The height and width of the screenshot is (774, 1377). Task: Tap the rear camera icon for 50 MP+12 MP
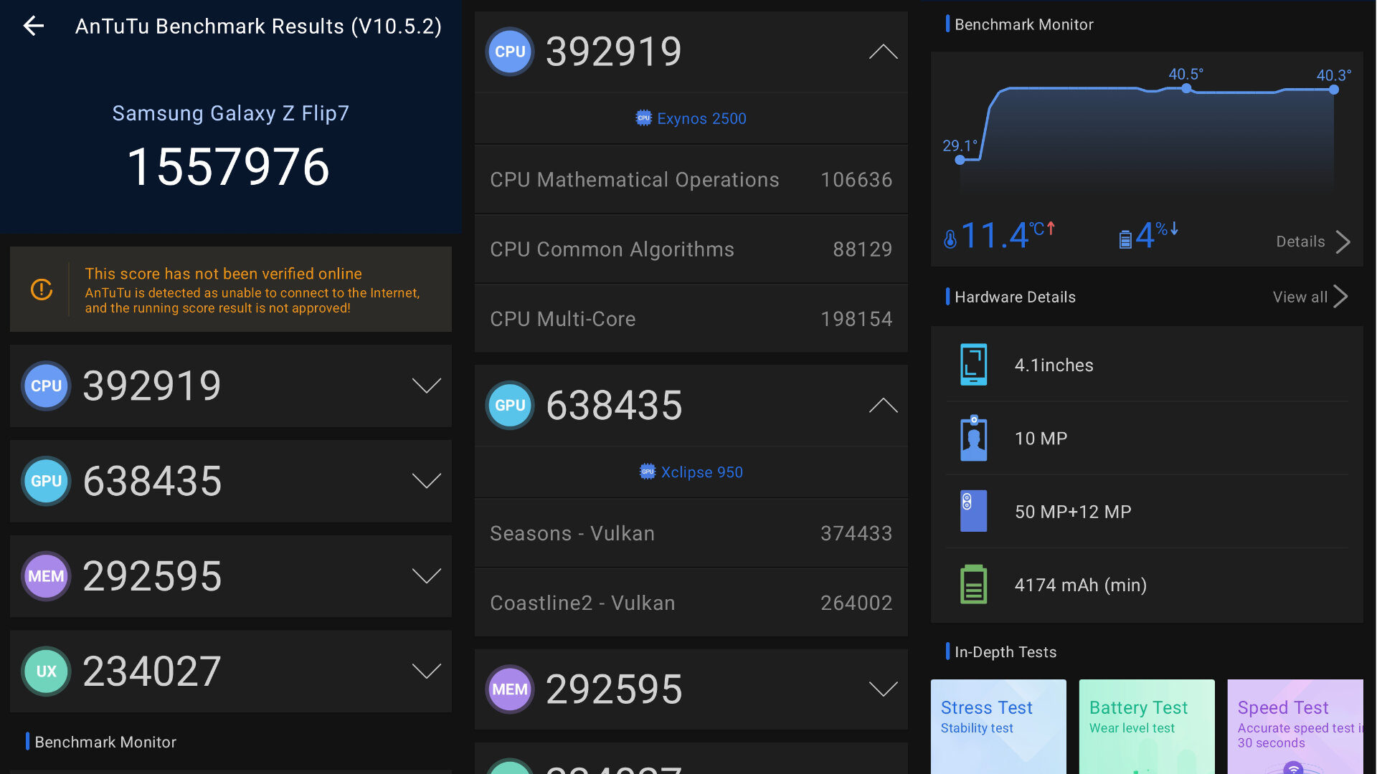pyautogui.click(x=974, y=511)
